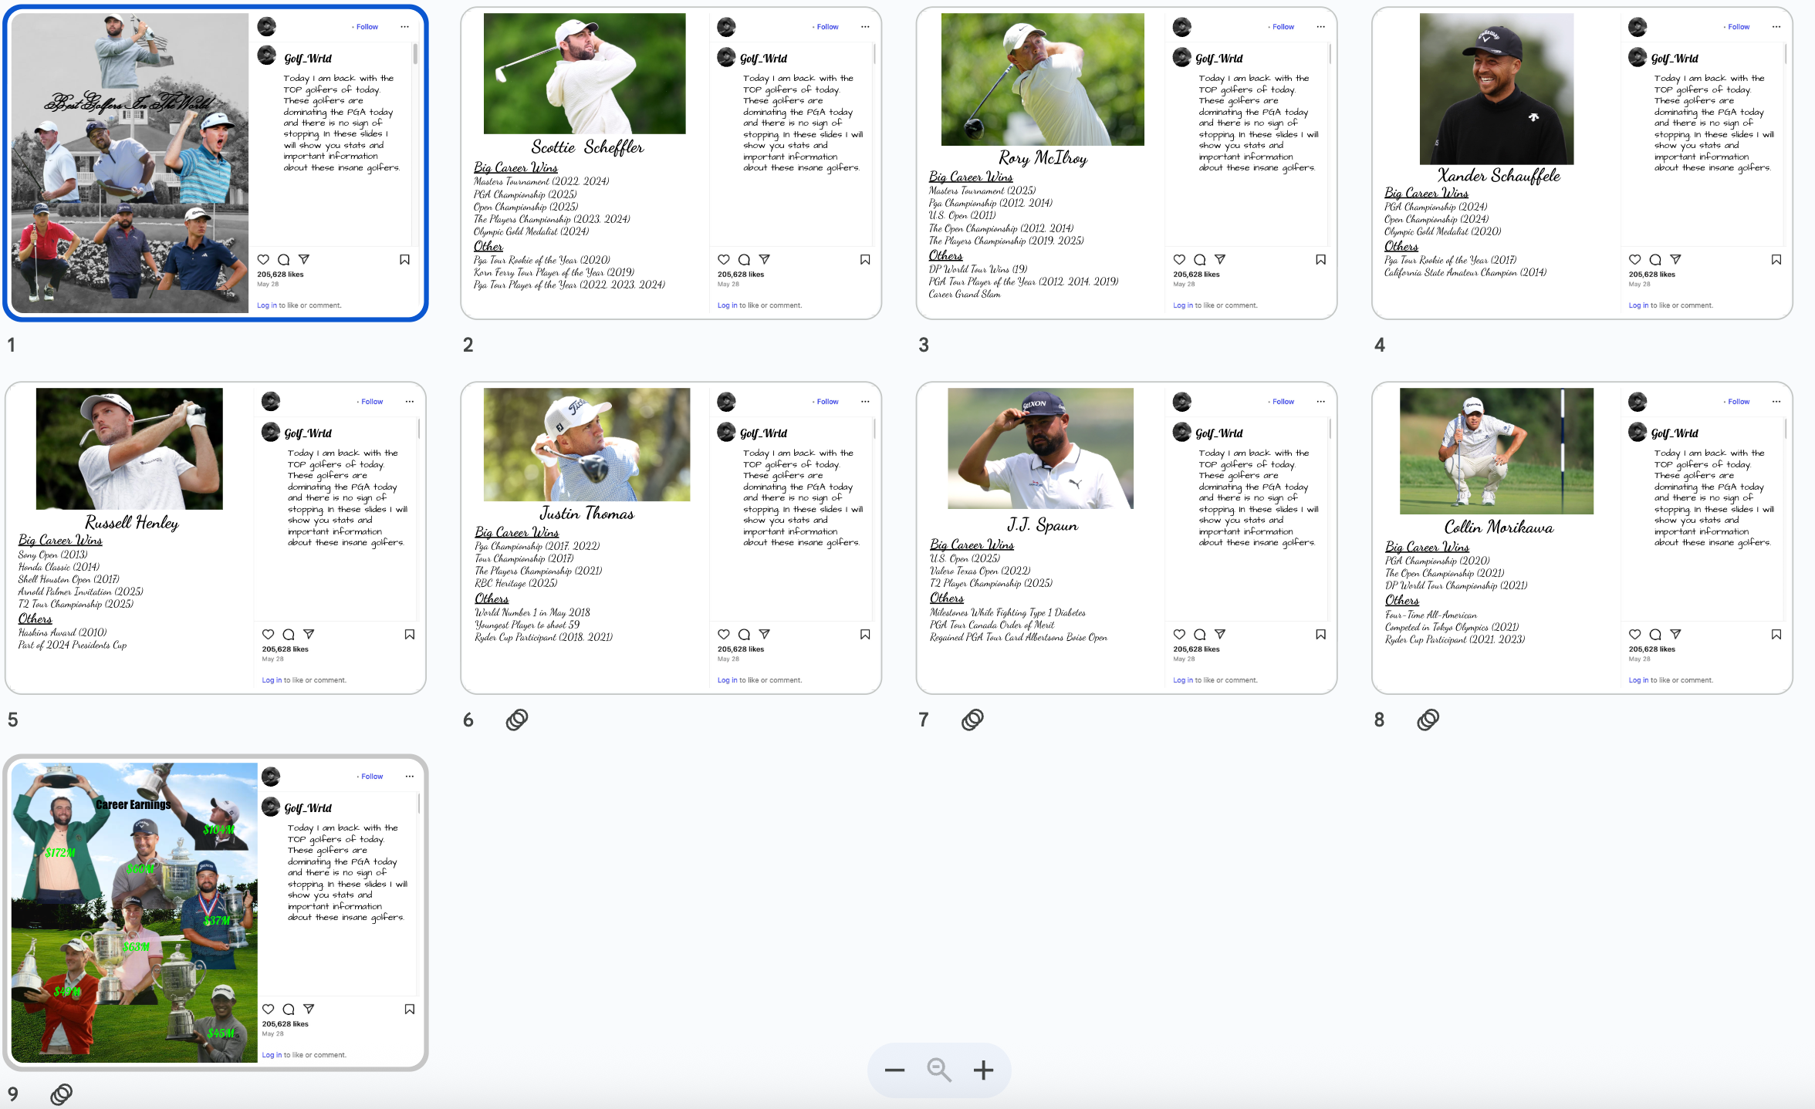Viewport: 1815px width, 1109px height.
Task: Click heart like icon on Scottie Scheffler slide
Action: (x=723, y=260)
